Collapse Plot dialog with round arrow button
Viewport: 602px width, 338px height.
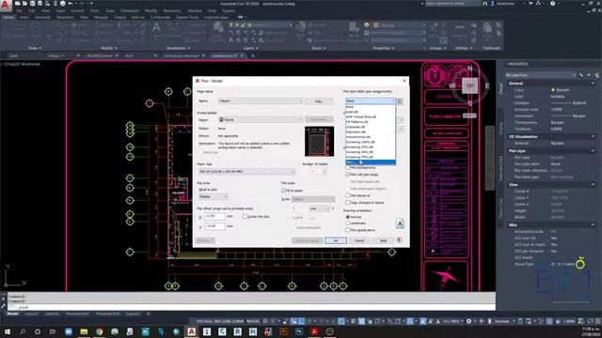tap(399, 240)
